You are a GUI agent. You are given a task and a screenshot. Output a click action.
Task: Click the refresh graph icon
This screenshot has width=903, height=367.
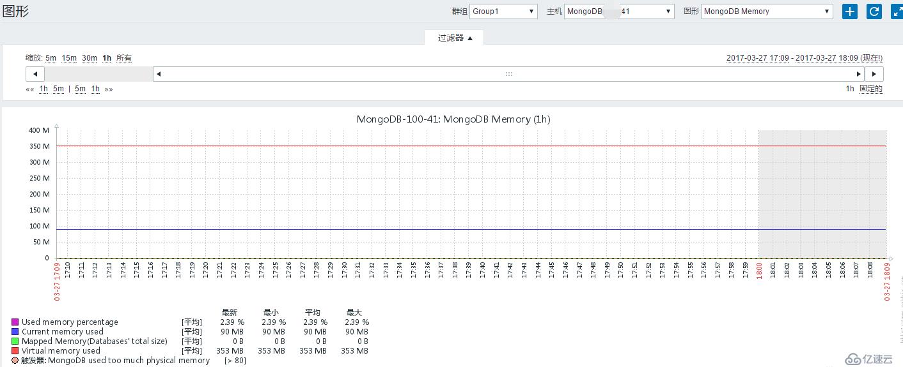point(874,11)
